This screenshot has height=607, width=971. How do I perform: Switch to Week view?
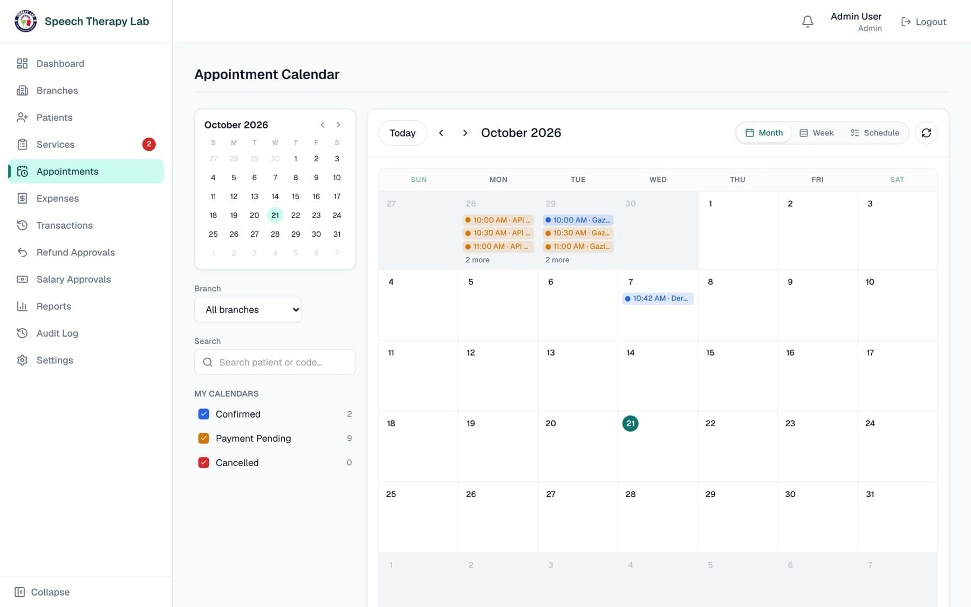[x=816, y=133]
